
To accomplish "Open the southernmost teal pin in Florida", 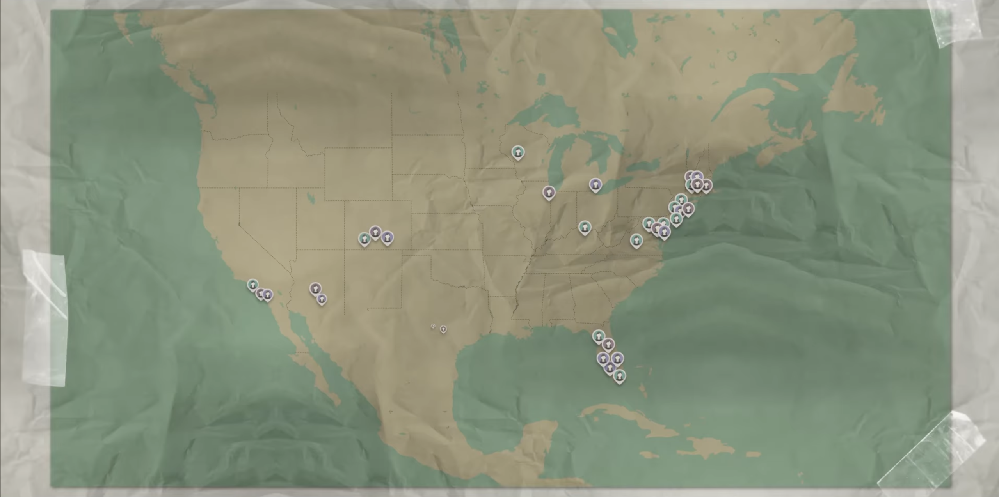I will [619, 376].
